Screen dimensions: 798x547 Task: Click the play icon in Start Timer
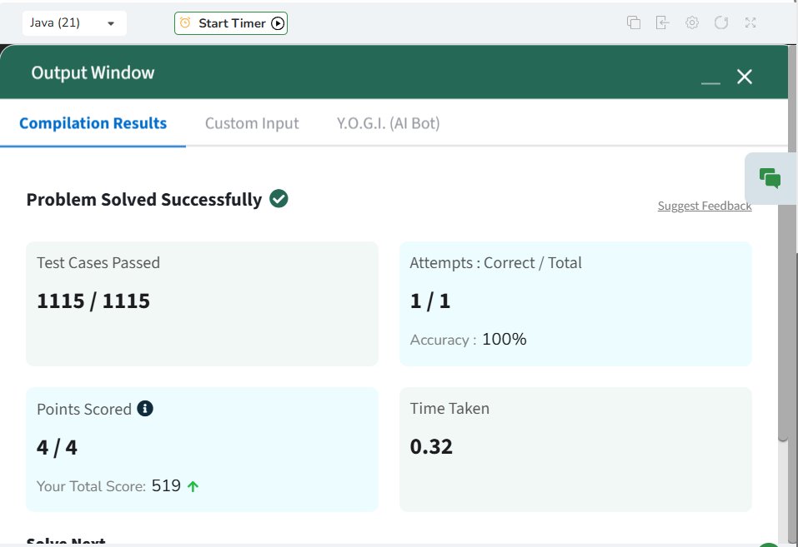coord(278,23)
